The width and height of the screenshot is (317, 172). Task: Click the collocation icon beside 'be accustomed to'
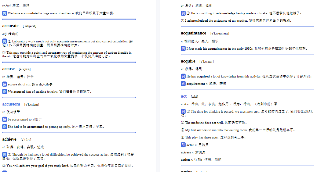[5, 119]
